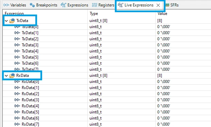The width and height of the screenshot is (211, 127).
Task: Open the SFRs tab
Action: click(172, 5)
